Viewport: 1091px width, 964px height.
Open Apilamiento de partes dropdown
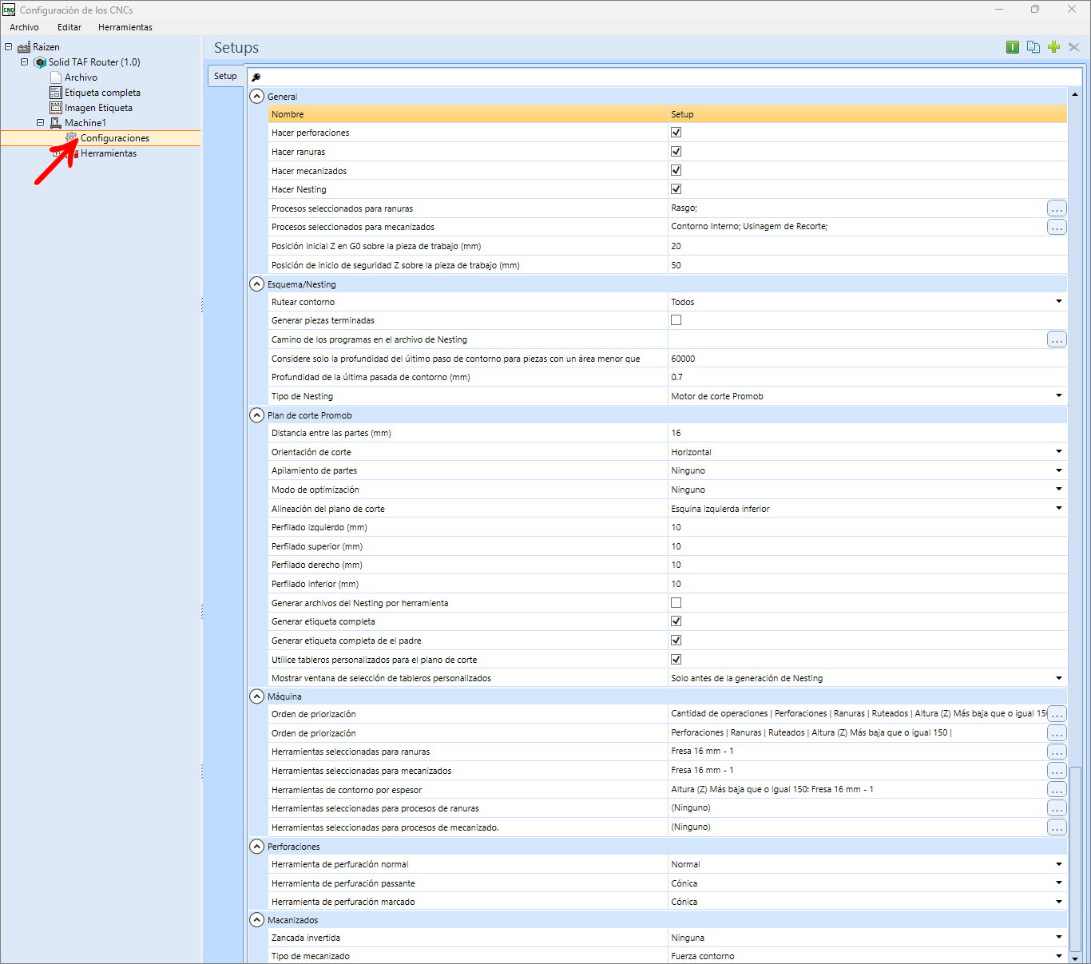coord(1059,470)
